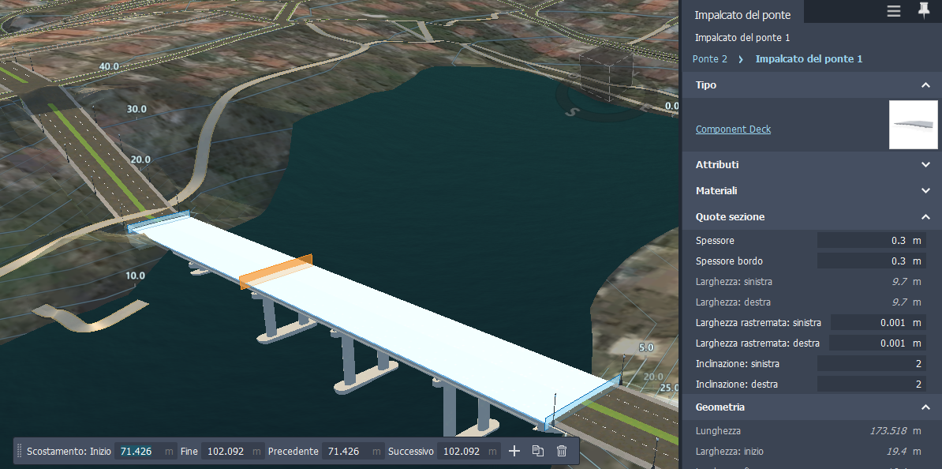The image size is (942, 469).
Task: Edit the Spessore bordo value field
Action: tap(871, 261)
